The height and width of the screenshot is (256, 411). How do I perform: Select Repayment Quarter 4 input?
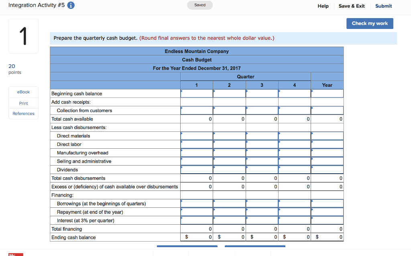click(295, 212)
